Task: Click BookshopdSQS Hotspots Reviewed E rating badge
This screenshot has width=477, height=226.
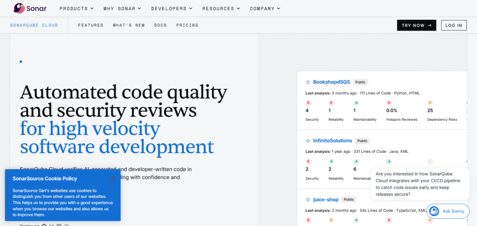Action: [389, 103]
